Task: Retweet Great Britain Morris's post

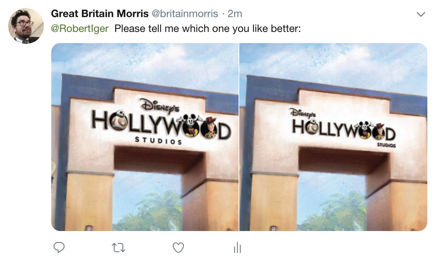Action: [x=118, y=247]
